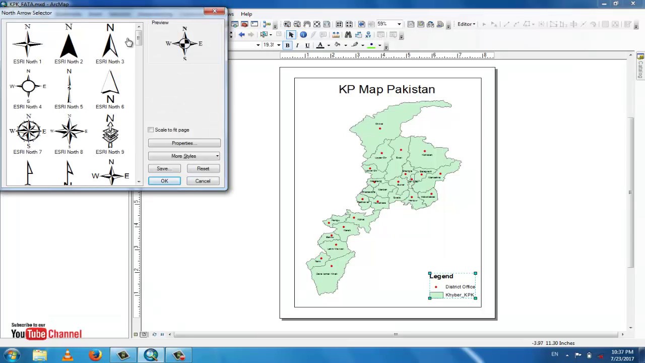The width and height of the screenshot is (645, 363).
Task: Open the ModelBuilder window icon
Action: (x=267, y=24)
